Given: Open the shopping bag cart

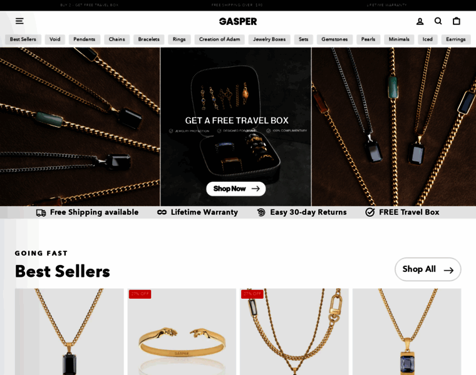Looking at the screenshot, I should click(456, 21).
